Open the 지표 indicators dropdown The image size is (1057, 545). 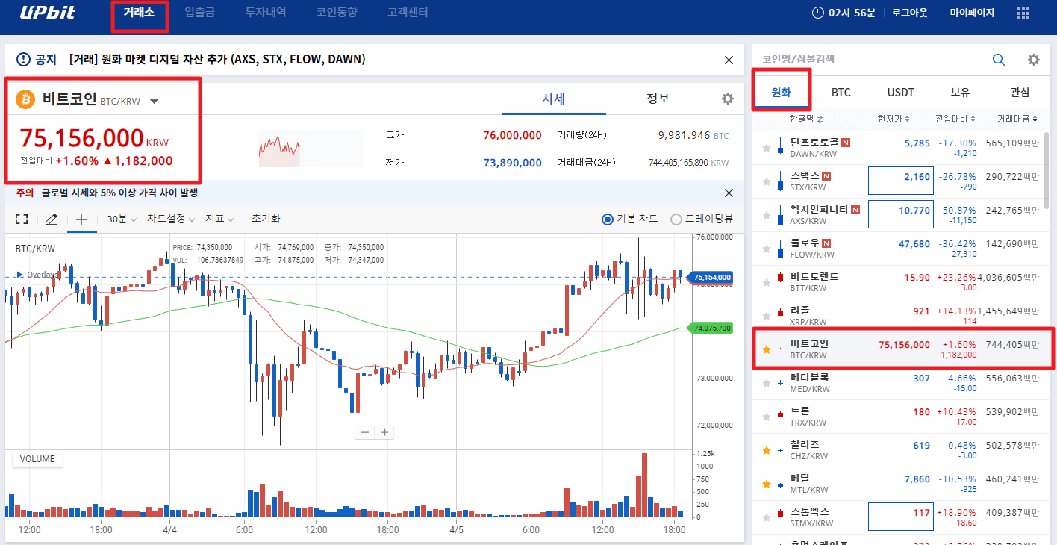click(219, 219)
